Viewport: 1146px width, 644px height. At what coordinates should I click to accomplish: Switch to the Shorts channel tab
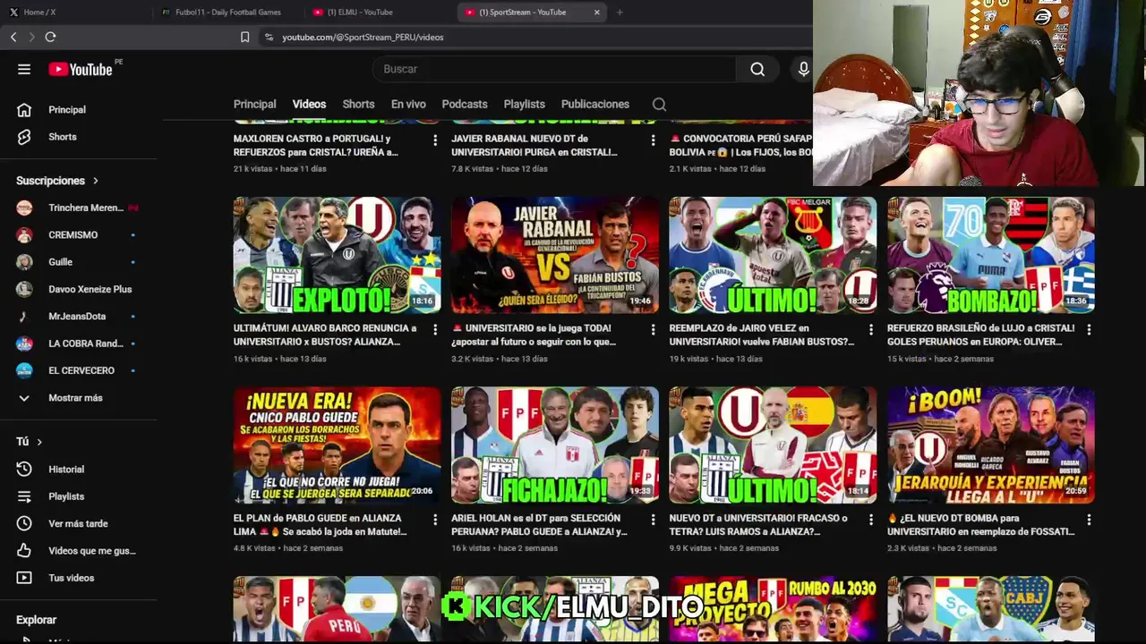pos(358,105)
